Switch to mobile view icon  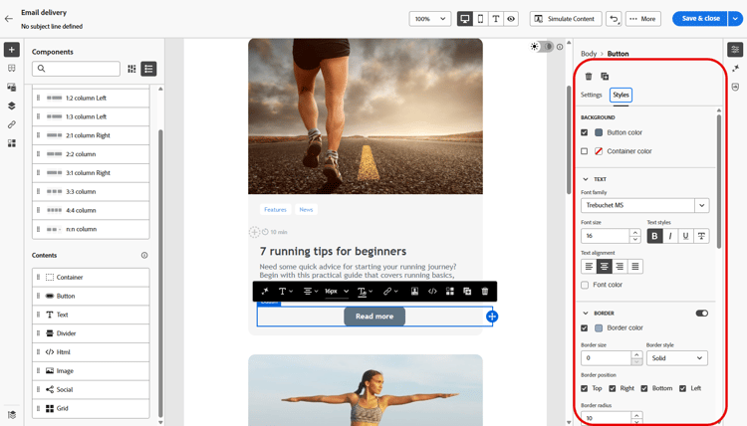480,19
